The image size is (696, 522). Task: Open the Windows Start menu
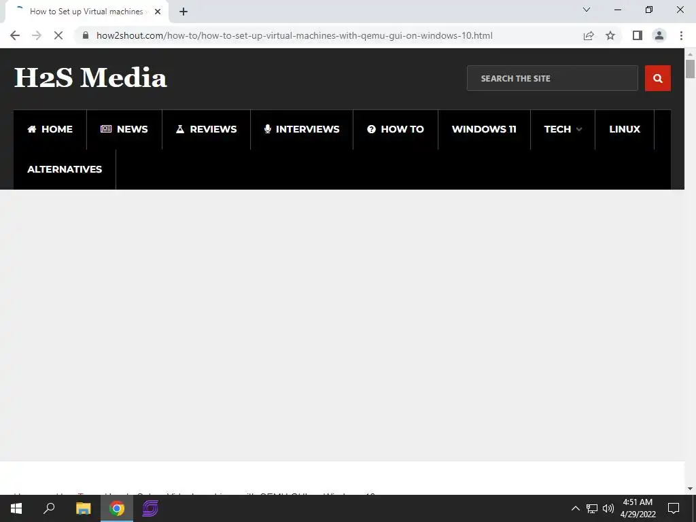[x=16, y=508]
